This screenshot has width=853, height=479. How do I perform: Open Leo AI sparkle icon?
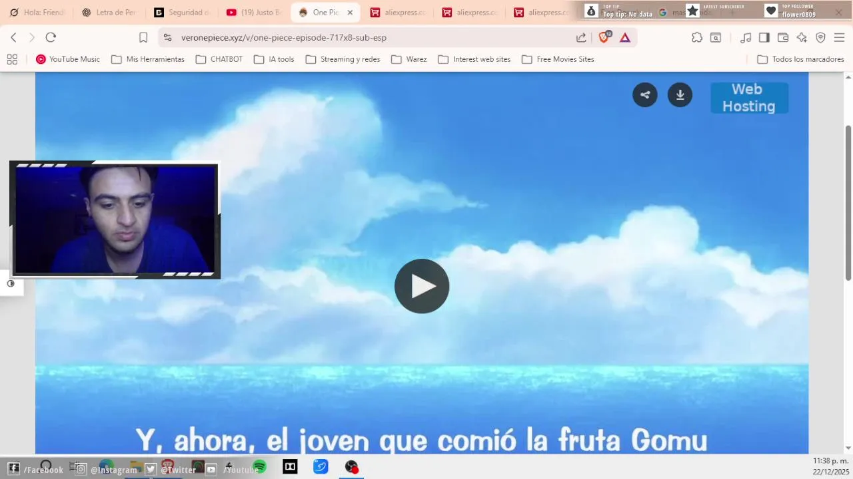click(x=802, y=38)
